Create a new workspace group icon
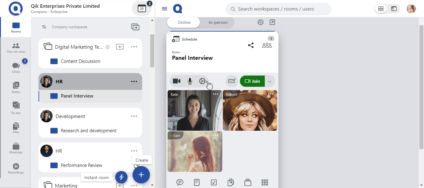This screenshot has height=188, width=424. pyautogui.click(x=135, y=27)
